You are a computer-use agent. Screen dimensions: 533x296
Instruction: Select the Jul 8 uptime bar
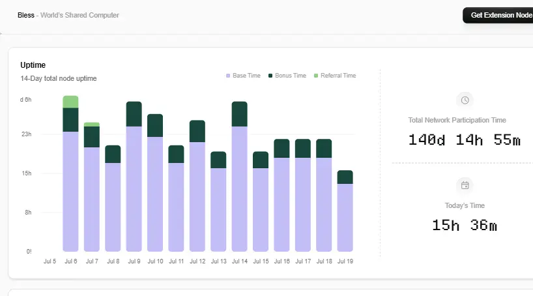pyautogui.click(x=113, y=198)
